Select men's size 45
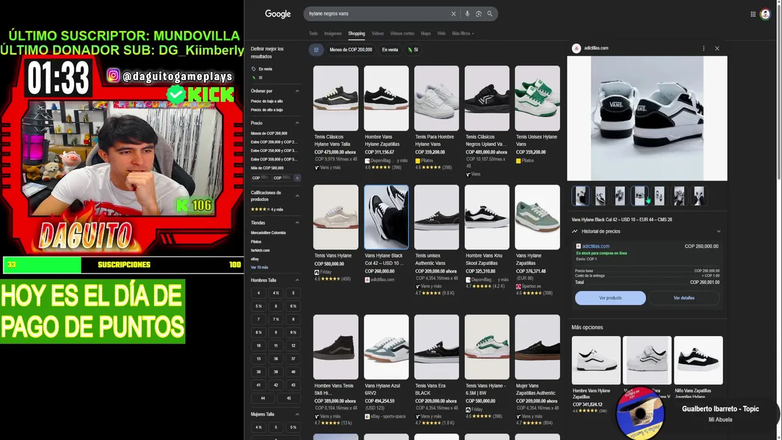 click(289, 398)
